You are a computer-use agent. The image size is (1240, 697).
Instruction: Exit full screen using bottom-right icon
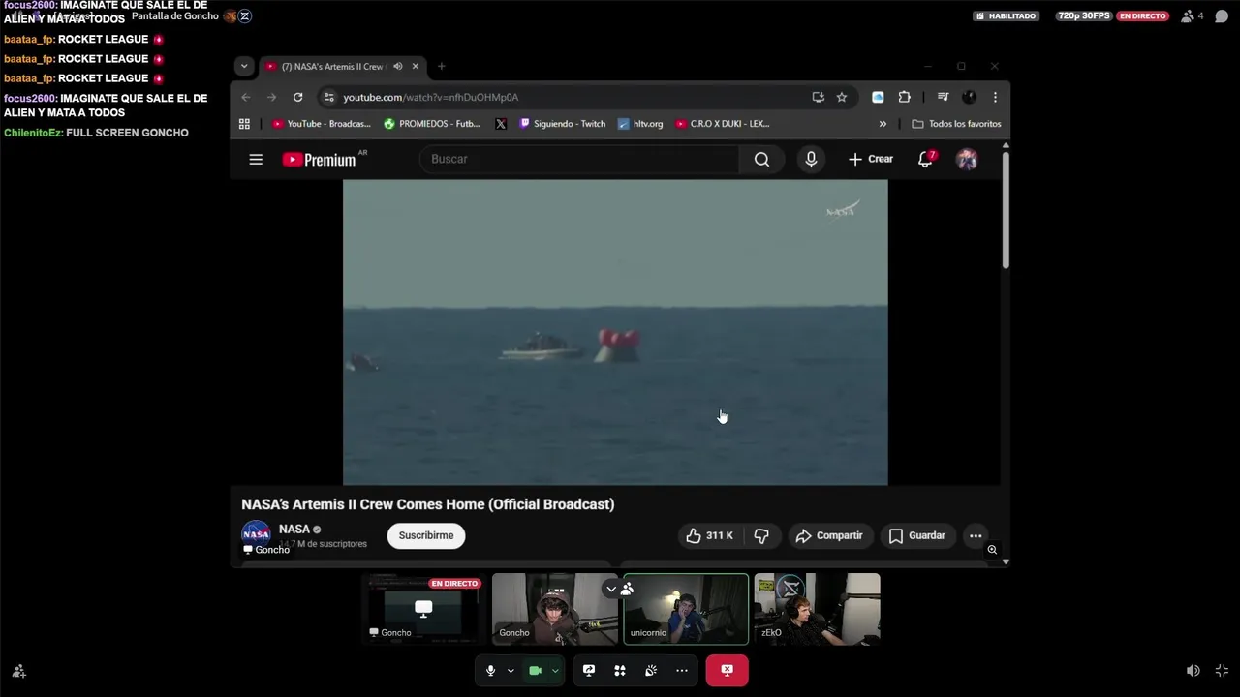pos(1222,670)
